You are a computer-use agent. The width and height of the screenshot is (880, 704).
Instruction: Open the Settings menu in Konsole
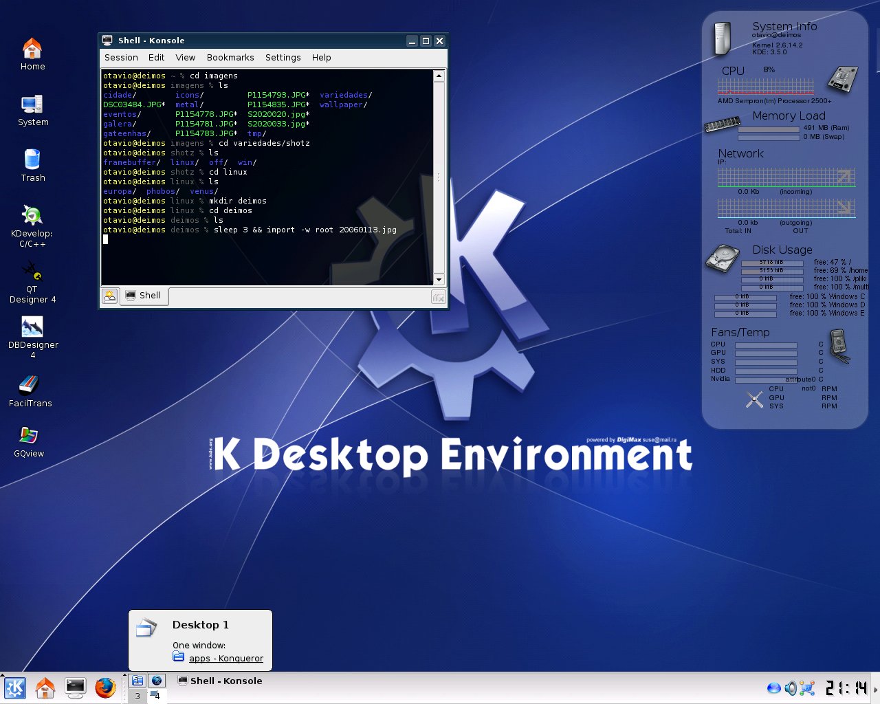pyautogui.click(x=283, y=58)
